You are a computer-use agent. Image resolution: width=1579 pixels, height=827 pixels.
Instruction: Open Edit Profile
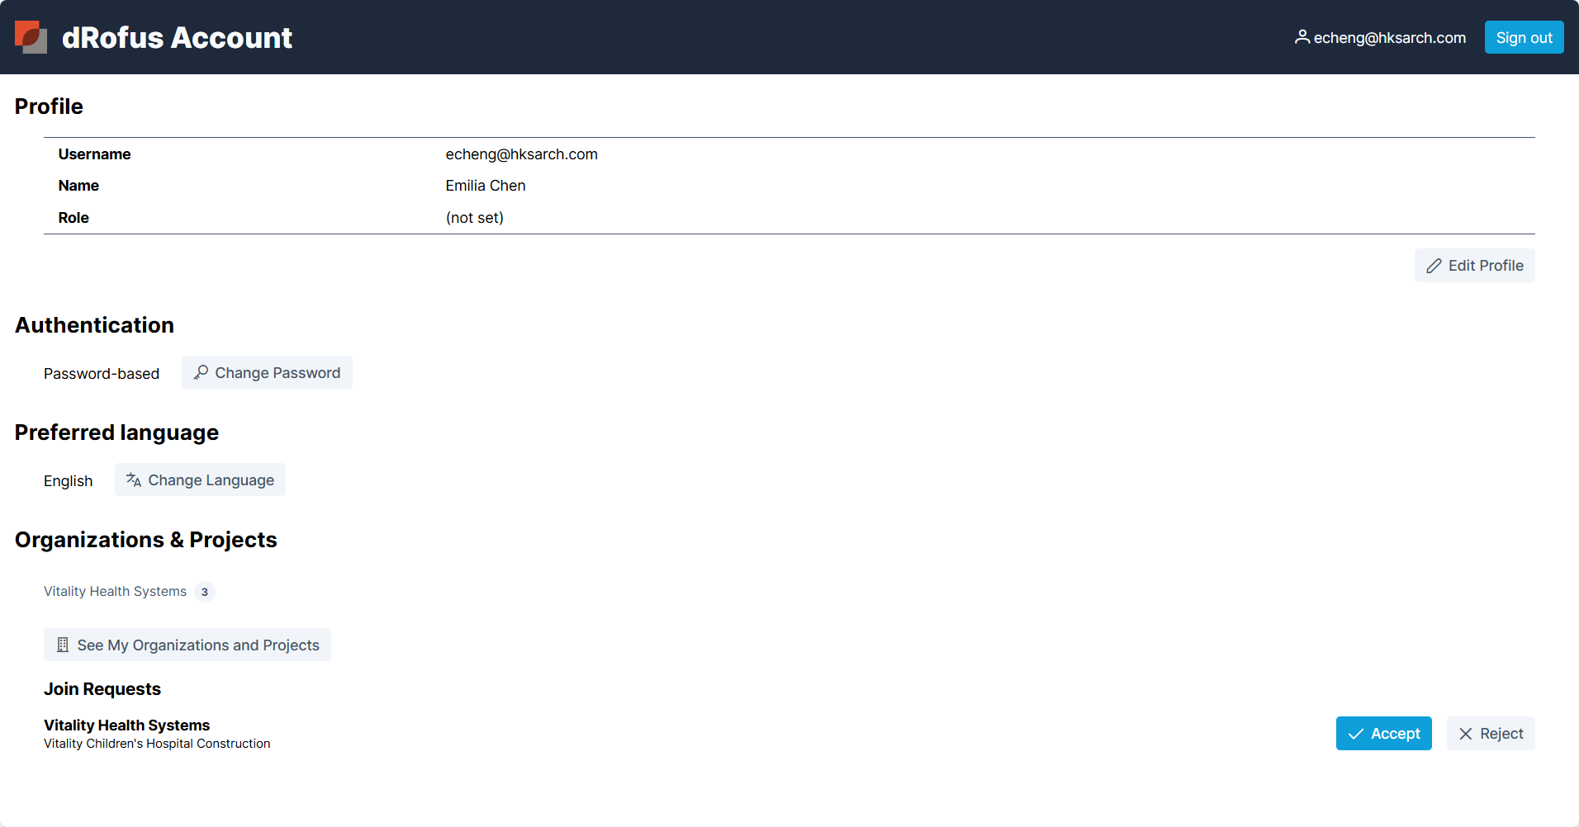(1475, 266)
